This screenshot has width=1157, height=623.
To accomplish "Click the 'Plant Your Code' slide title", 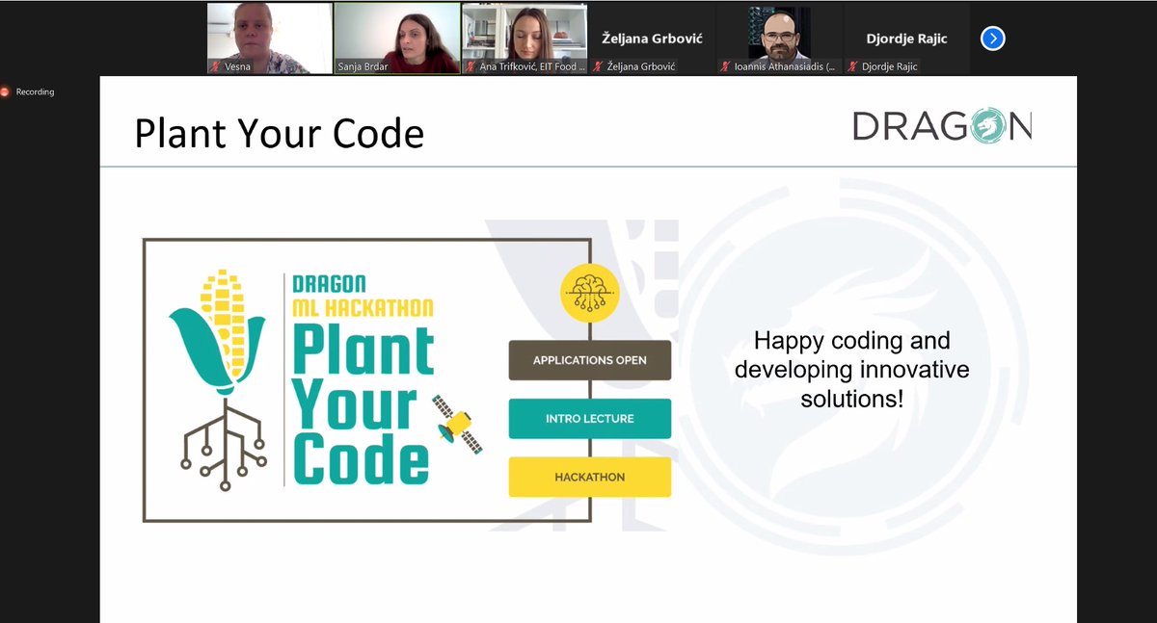I will (x=279, y=133).
